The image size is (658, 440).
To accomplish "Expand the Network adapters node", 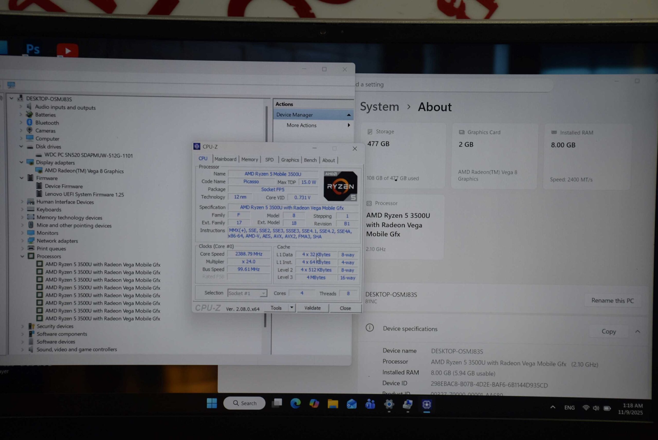I will point(22,241).
